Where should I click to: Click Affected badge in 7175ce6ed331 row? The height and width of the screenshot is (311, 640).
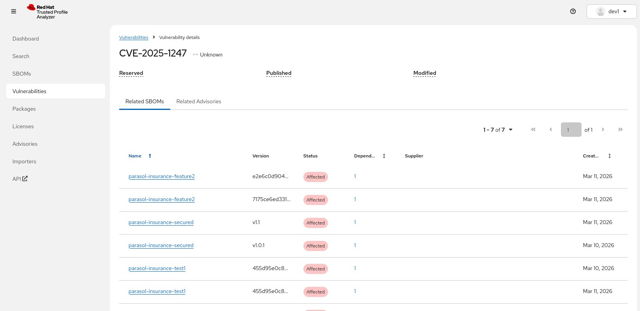(316, 200)
